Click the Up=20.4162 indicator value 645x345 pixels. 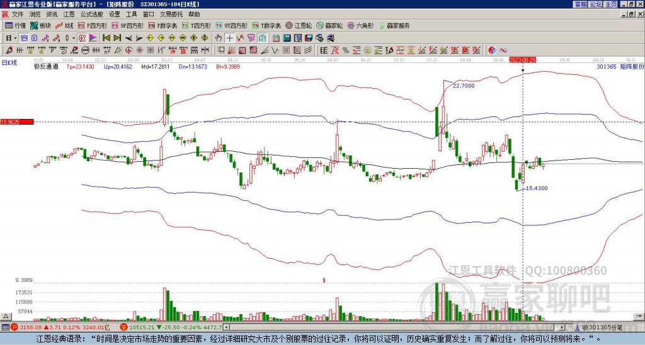(118, 66)
